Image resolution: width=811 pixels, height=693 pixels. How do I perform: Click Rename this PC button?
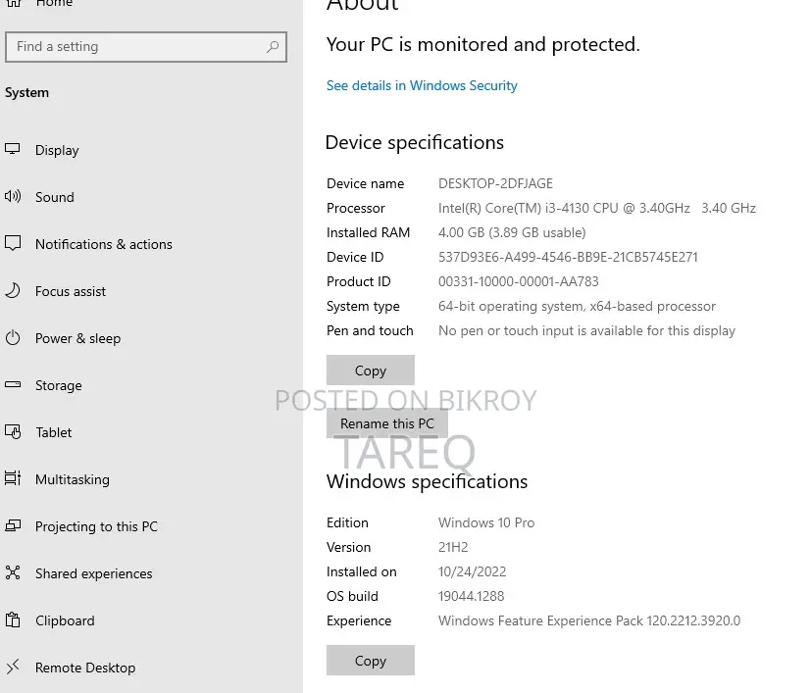(387, 423)
